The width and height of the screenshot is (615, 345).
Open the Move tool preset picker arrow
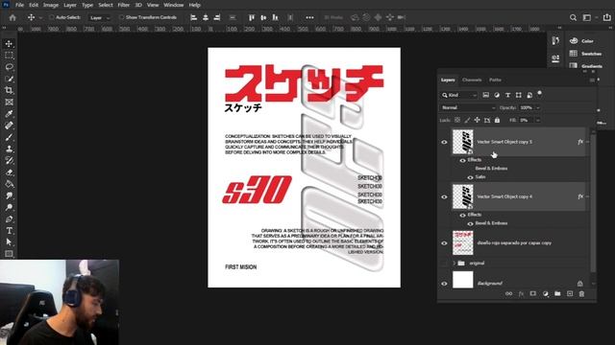[x=40, y=18]
